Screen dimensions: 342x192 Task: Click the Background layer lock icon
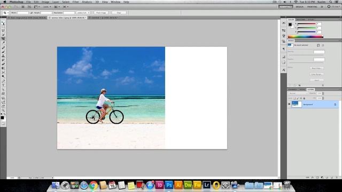point(335,105)
